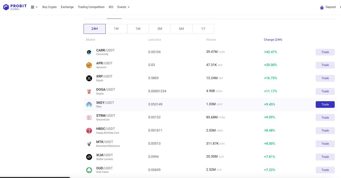Open the Deposit link
The image size is (341, 178).
(330, 7)
